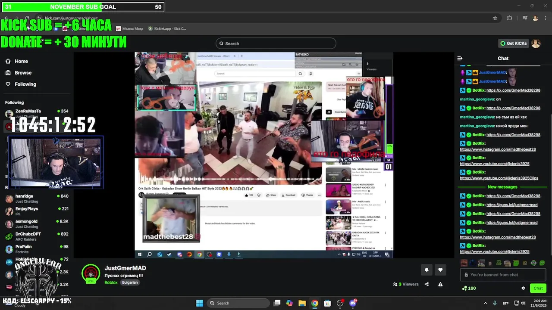Open JustGmerMAD channel name link
This screenshot has height=310, width=552.
125,268
